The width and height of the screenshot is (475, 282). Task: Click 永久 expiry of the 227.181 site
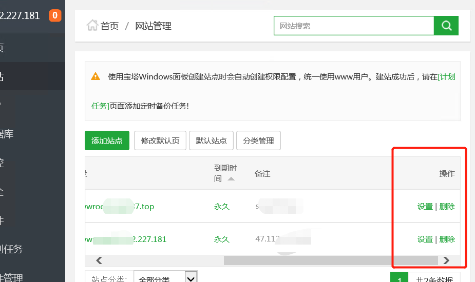point(222,239)
